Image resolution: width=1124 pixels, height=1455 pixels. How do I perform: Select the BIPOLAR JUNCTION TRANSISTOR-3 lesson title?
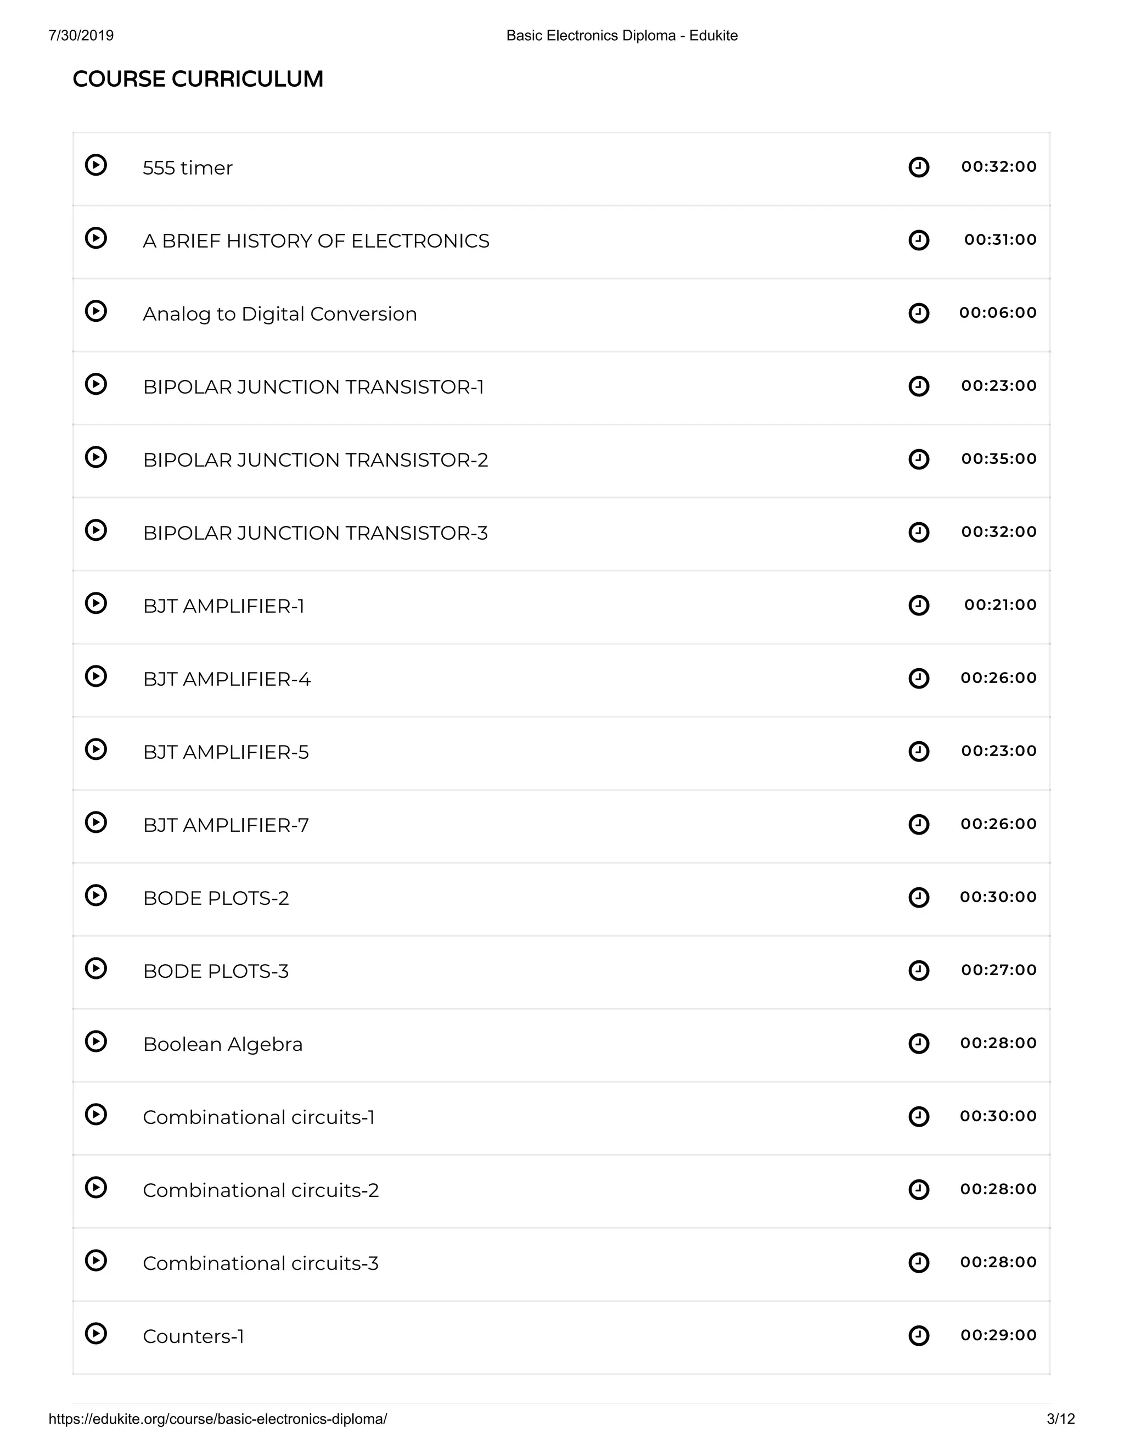click(315, 533)
